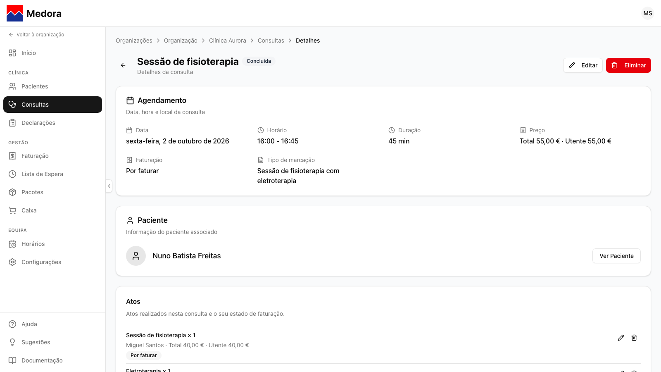Open Caixa in the sidebar
This screenshot has height=372, width=661.
tap(52, 210)
